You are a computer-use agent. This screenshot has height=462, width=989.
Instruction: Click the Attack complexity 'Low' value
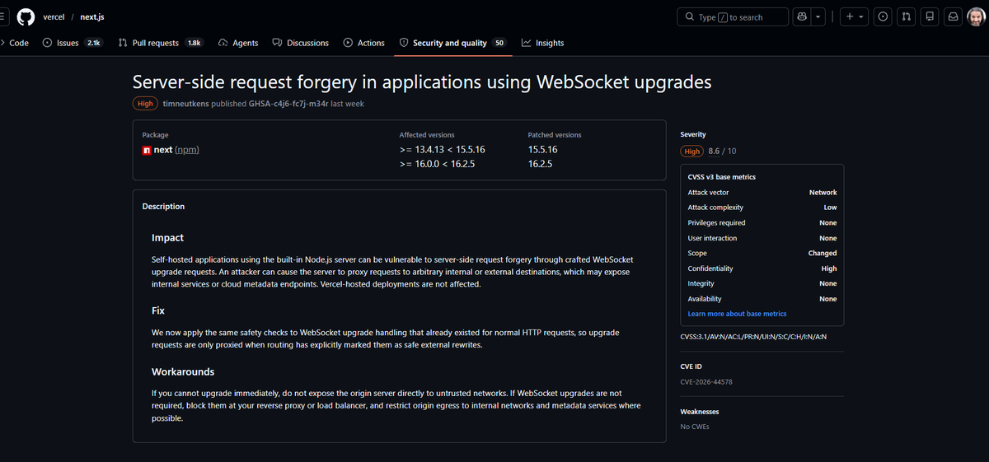(830, 208)
